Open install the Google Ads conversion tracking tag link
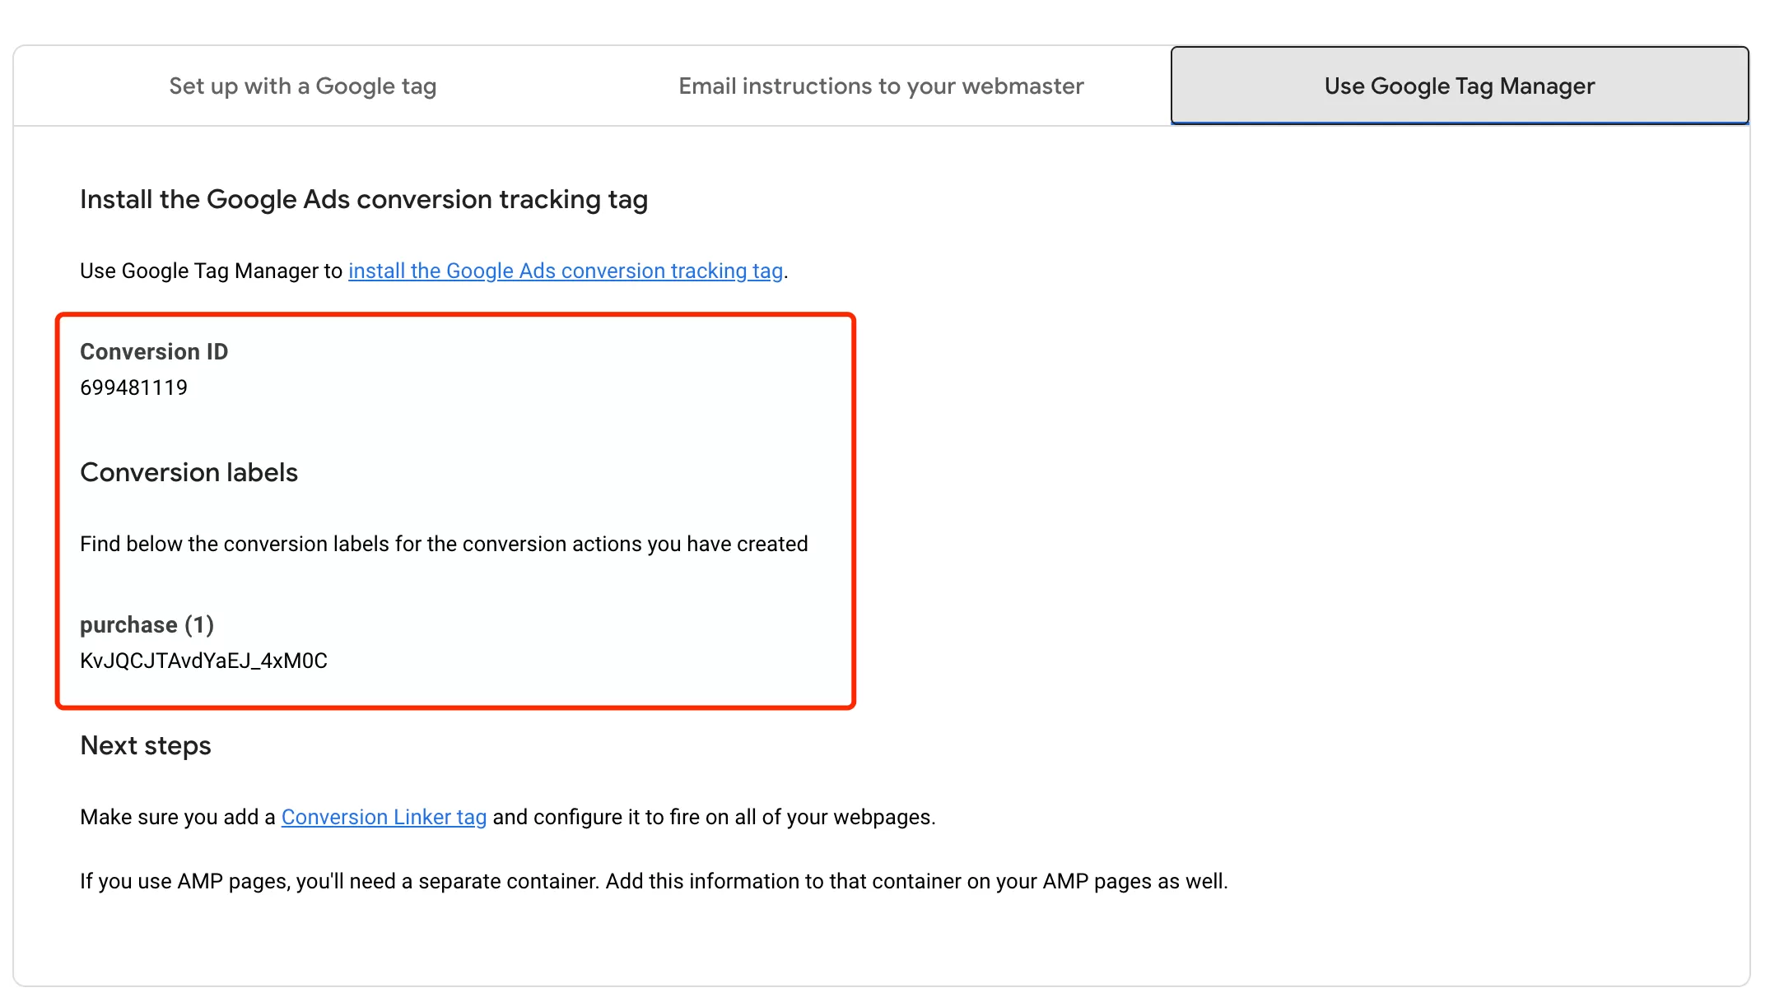The image size is (1770, 997). (x=566, y=271)
